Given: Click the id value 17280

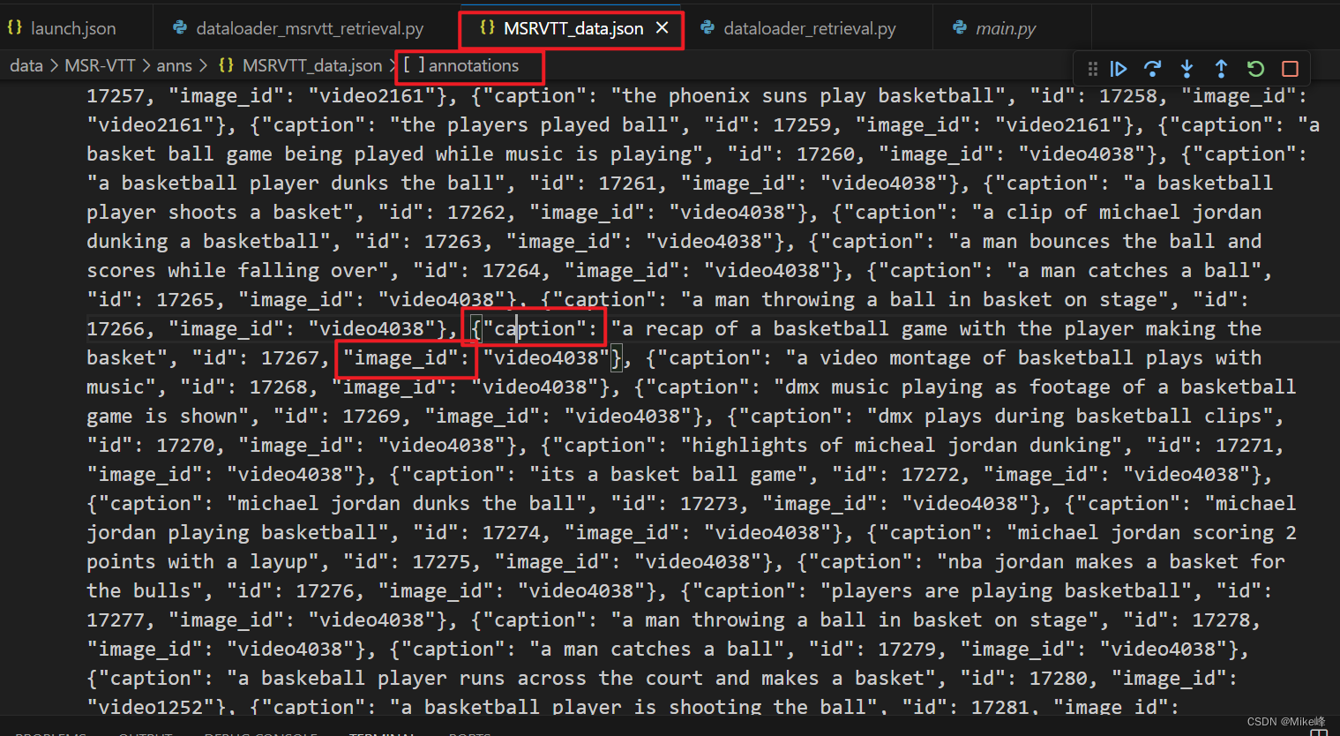Looking at the screenshot, I should (x=1058, y=678).
